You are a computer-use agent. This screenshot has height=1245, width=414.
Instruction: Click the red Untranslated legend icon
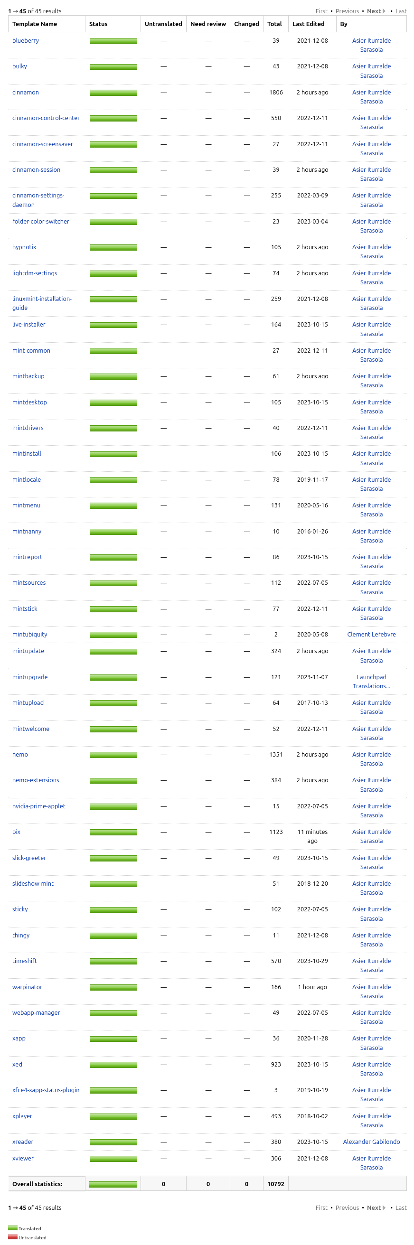12,1237
